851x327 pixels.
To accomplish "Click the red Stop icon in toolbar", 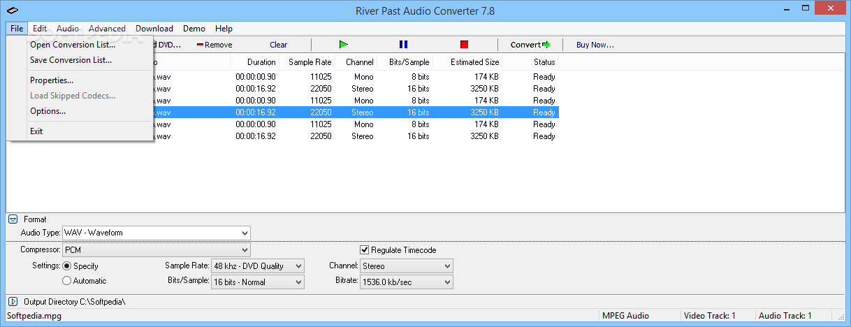I will tap(464, 45).
